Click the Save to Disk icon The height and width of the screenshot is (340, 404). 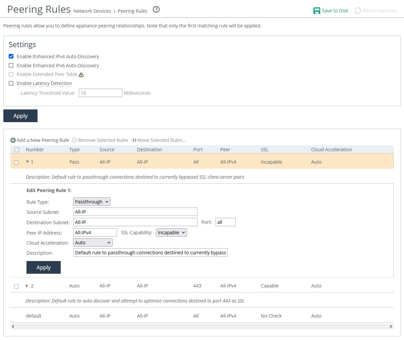[316, 11]
